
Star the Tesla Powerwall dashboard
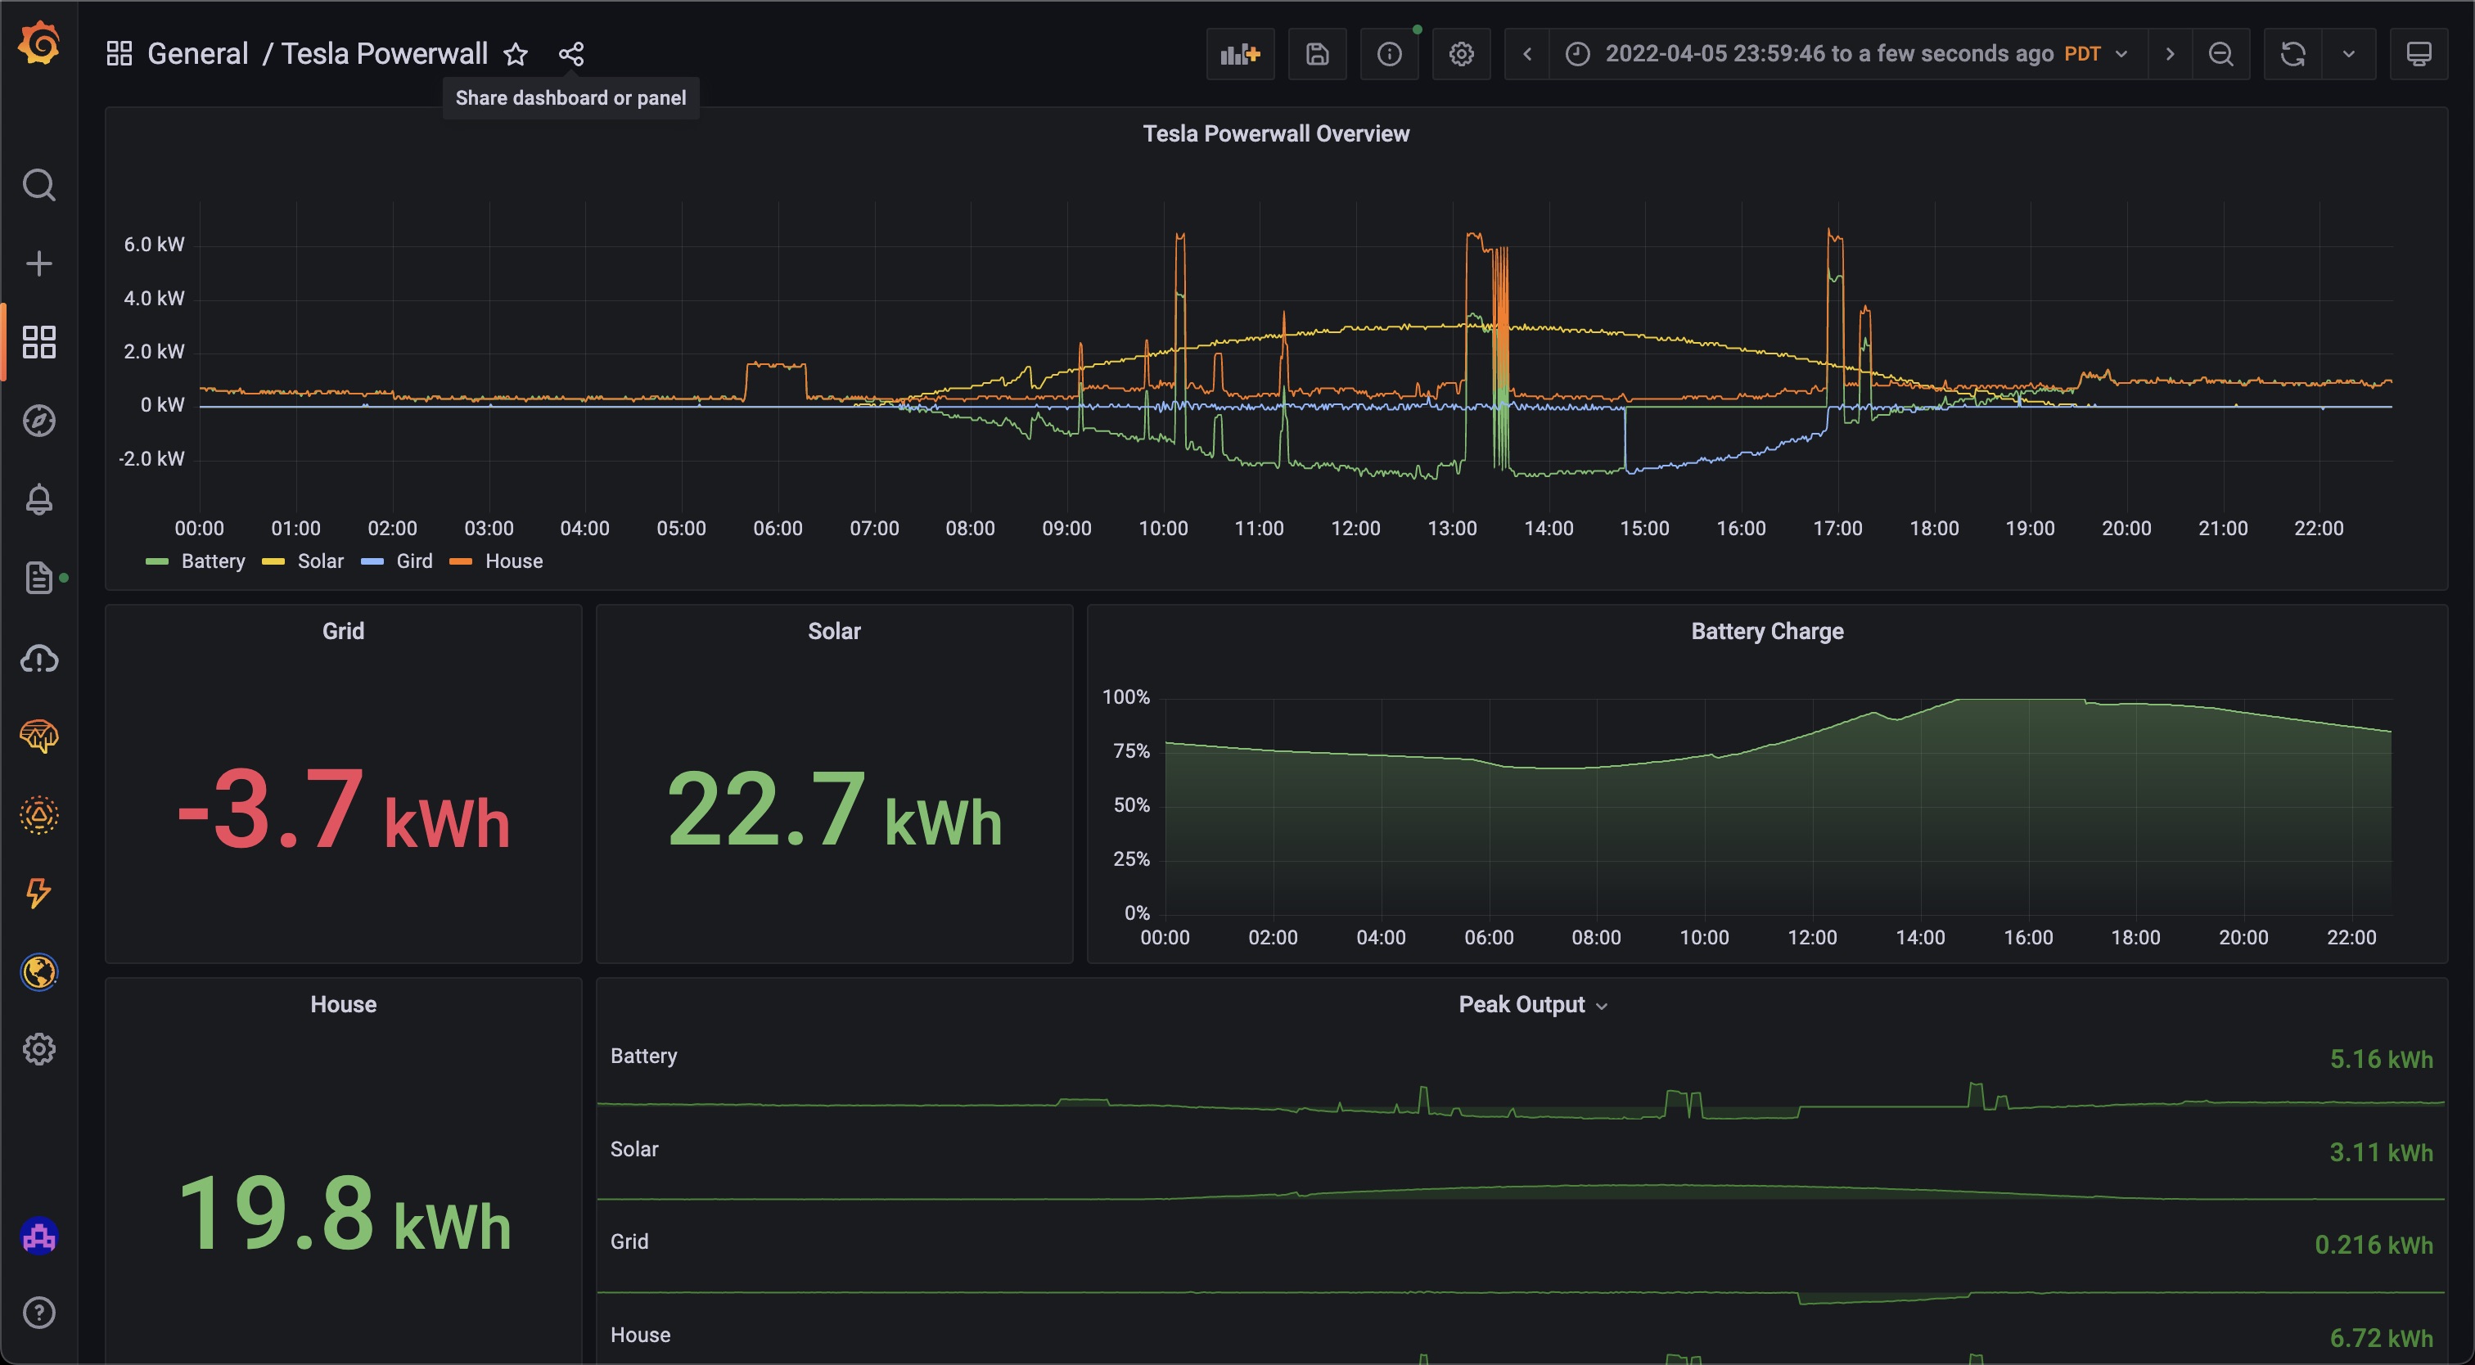516,54
